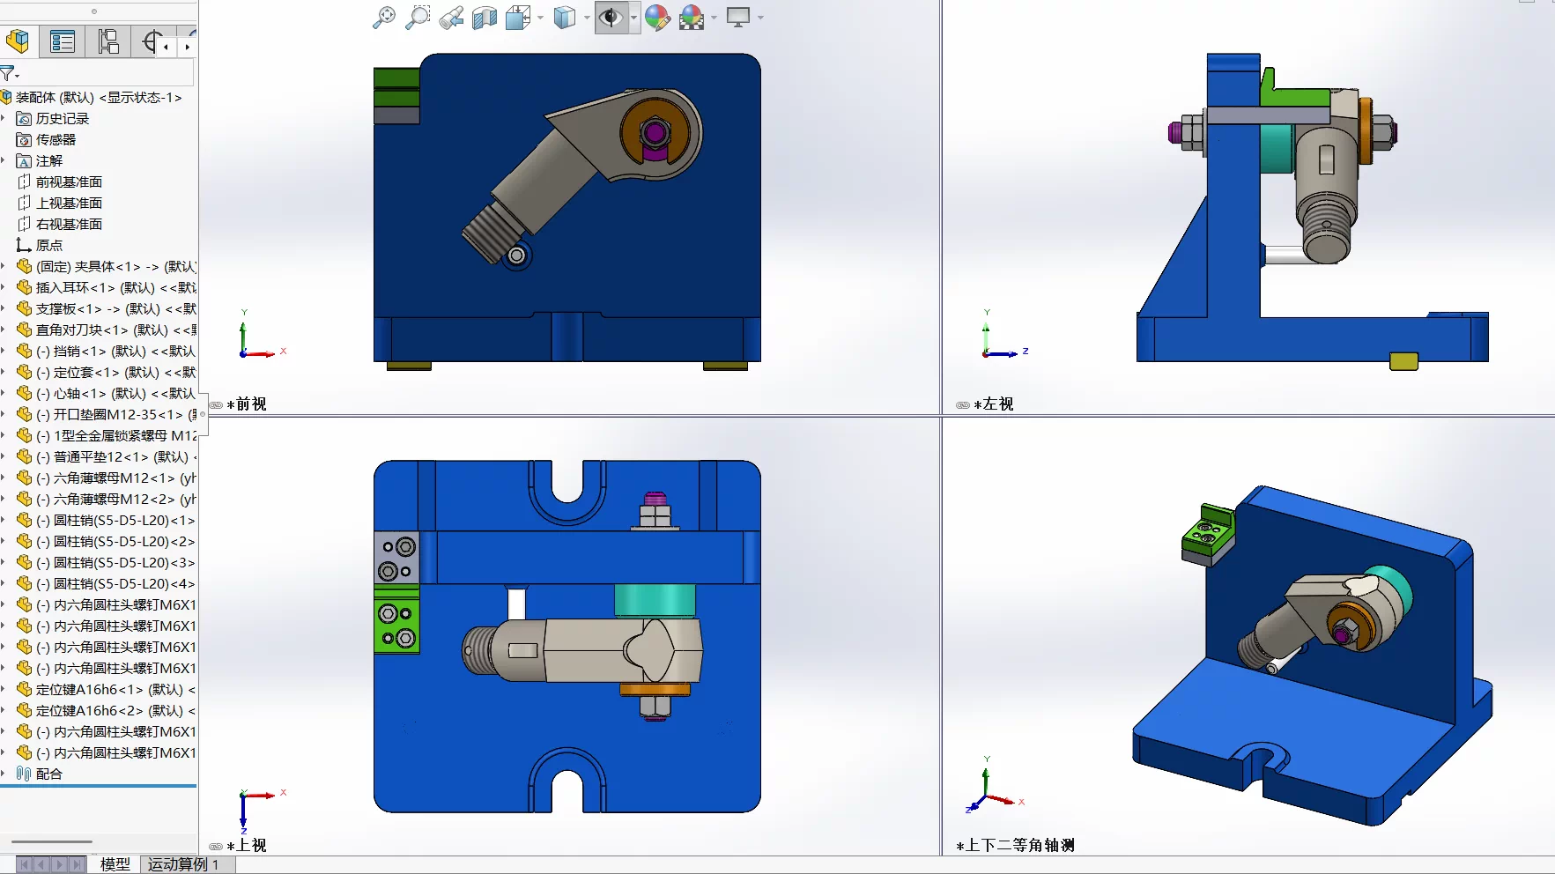1555x874 pixels.
Task: Click the tree's horizontal scrollbar
Action: [x=53, y=841]
